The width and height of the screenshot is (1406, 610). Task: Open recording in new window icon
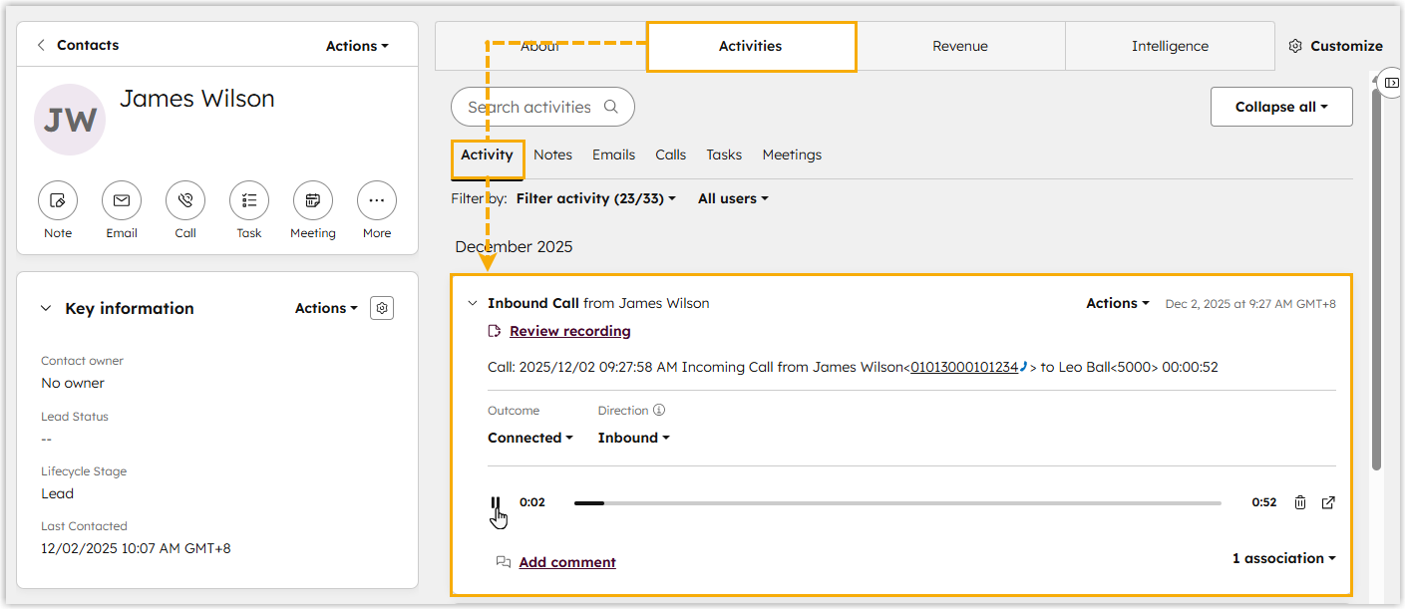pyautogui.click(x=1328, y=502)
